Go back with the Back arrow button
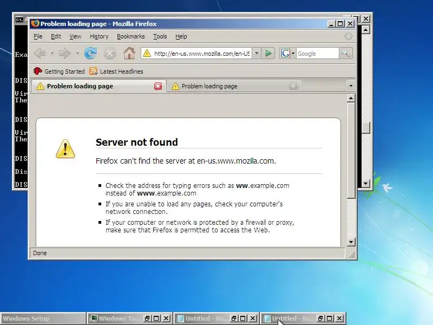Viewport: 433px width, 325px height. [x=40, y=53]
